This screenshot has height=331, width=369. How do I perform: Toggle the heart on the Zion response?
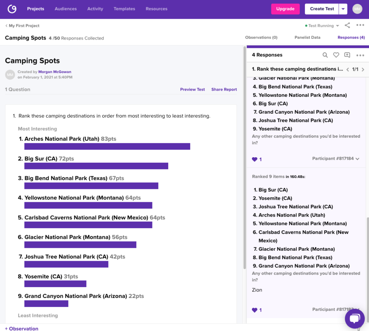[x=255, y=310]
